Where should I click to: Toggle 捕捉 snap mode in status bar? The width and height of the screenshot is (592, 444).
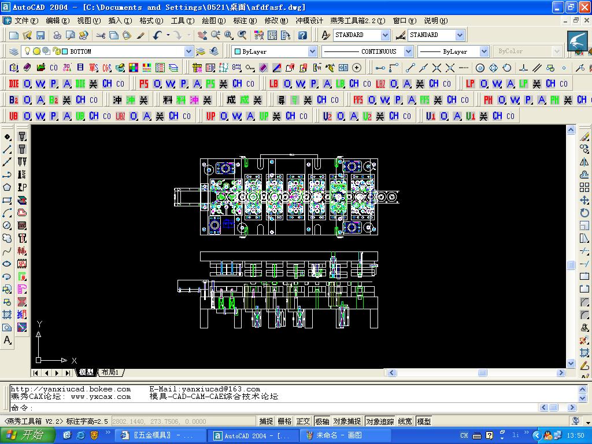pos(266,421)
